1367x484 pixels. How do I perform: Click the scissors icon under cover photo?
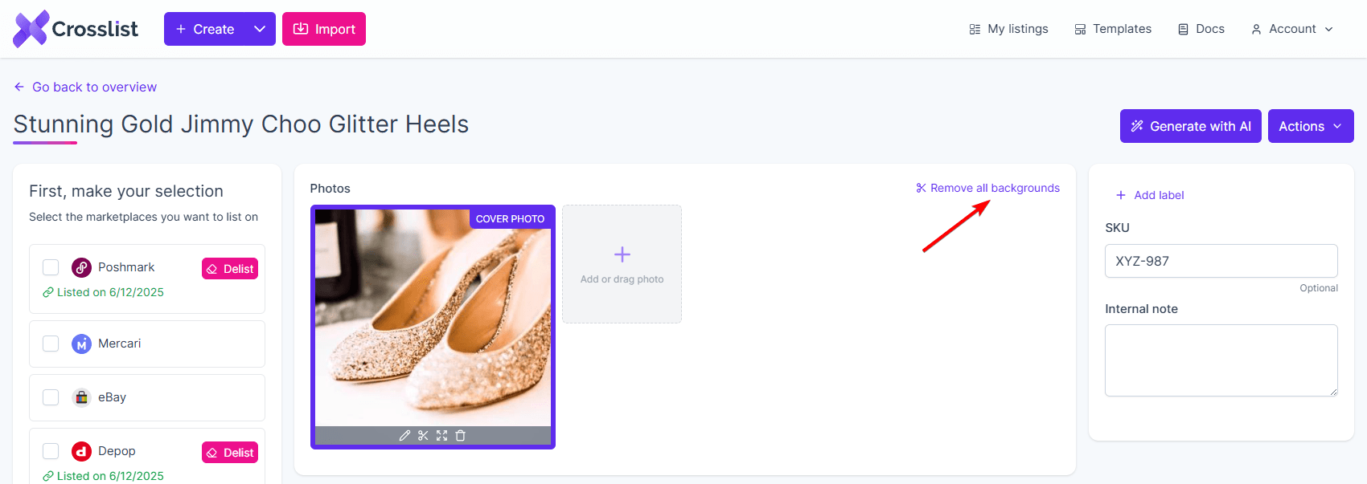423,436
